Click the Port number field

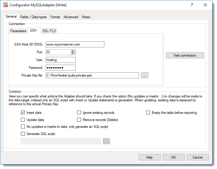tap(58, 52)
